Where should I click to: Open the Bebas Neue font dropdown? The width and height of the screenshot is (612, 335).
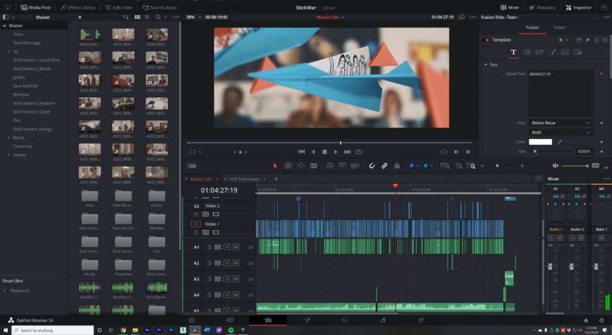click(x=561, y=123)
